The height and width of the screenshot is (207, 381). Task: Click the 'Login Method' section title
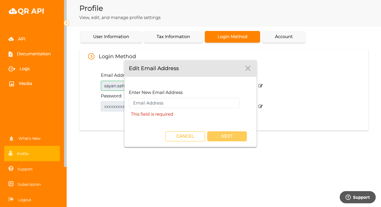[117, 56]
